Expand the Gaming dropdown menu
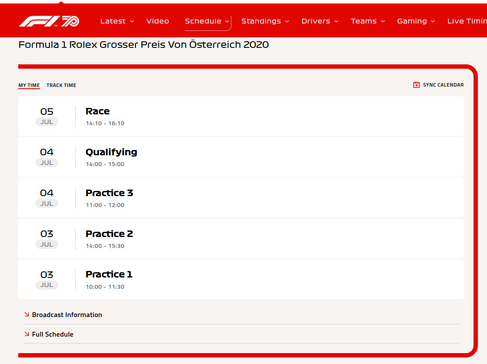Screen dimensions: 487x364 tap(416, 21)
